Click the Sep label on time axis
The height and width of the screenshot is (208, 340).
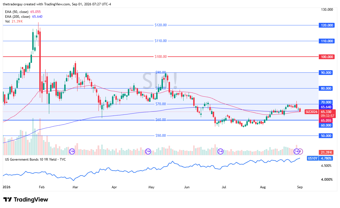(x=300, y=187)
